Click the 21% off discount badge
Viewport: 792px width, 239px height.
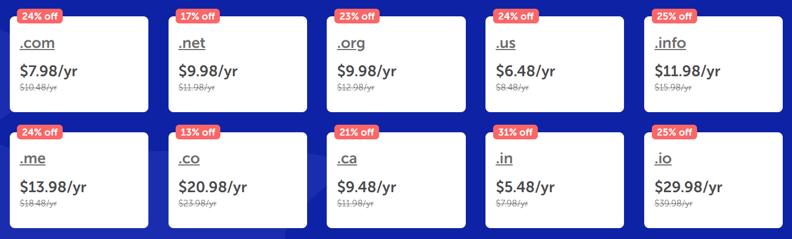356,132
